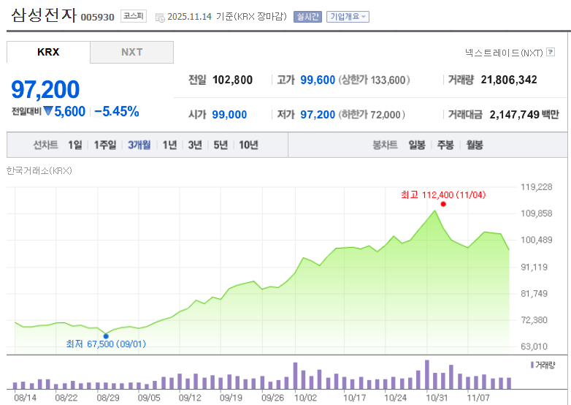Switch to the NXT tab
The width and height of the screenshot is (571, 405).
[x=132, y=52]
